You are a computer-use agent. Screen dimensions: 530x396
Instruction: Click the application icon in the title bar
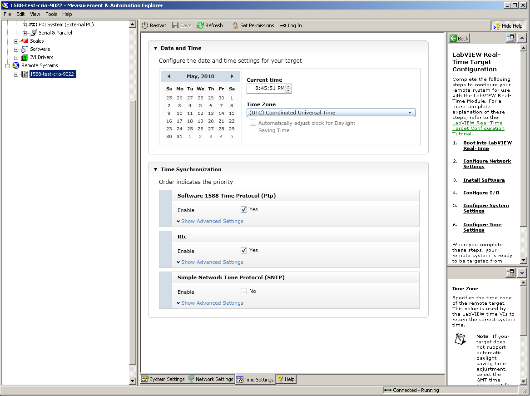[5, 5]
